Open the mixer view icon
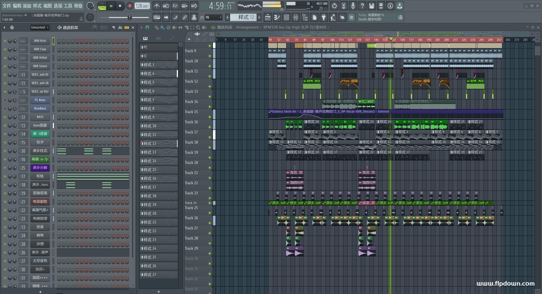 295,17
